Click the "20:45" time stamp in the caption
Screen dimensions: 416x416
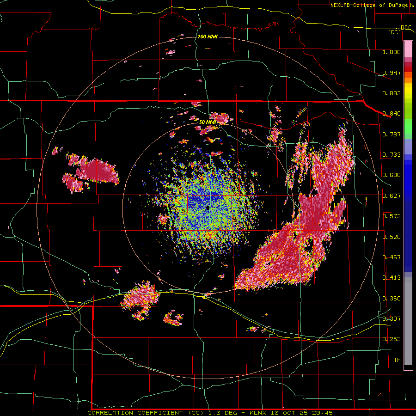point(322,413)
